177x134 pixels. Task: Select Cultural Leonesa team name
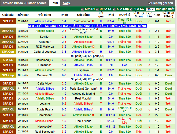click(45, 52)
